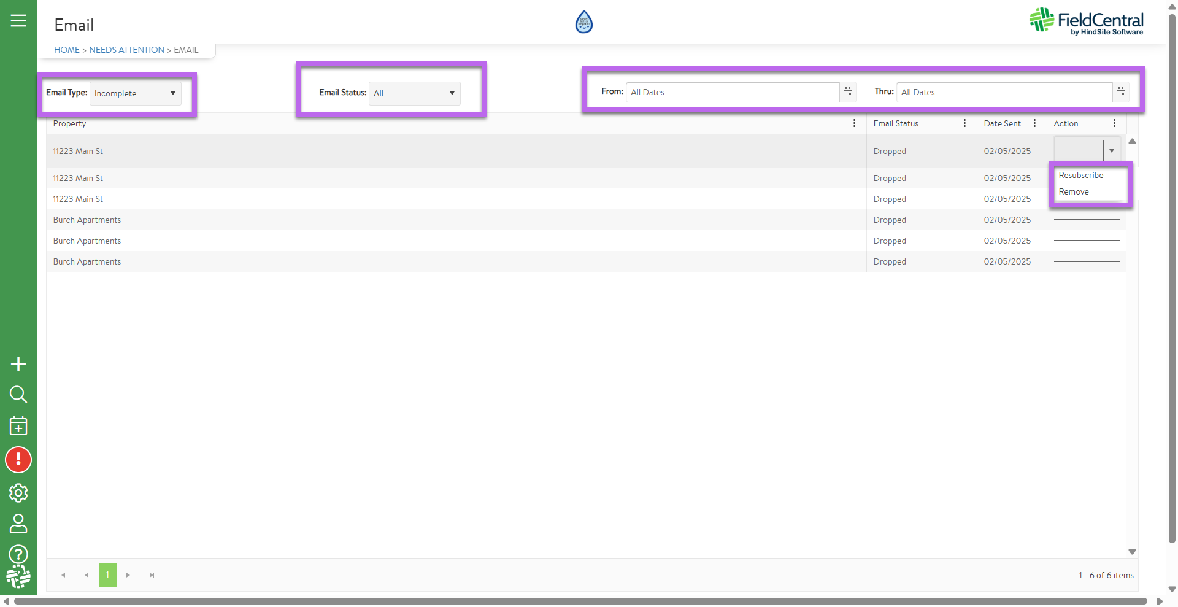
Task: Open the user profile icon
Action: 18,524
